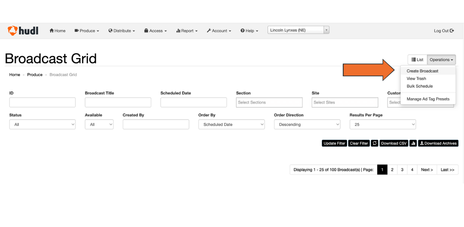Click the Distribute globe icon
The image size is (464, 227).
tap(111, 31)
